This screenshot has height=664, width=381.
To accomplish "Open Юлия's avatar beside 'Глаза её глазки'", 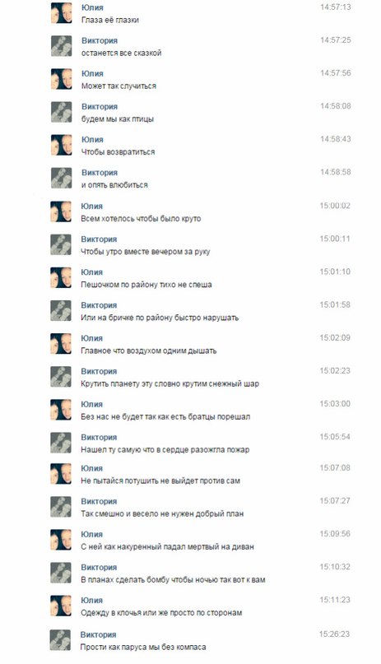I will coord(62,12).
